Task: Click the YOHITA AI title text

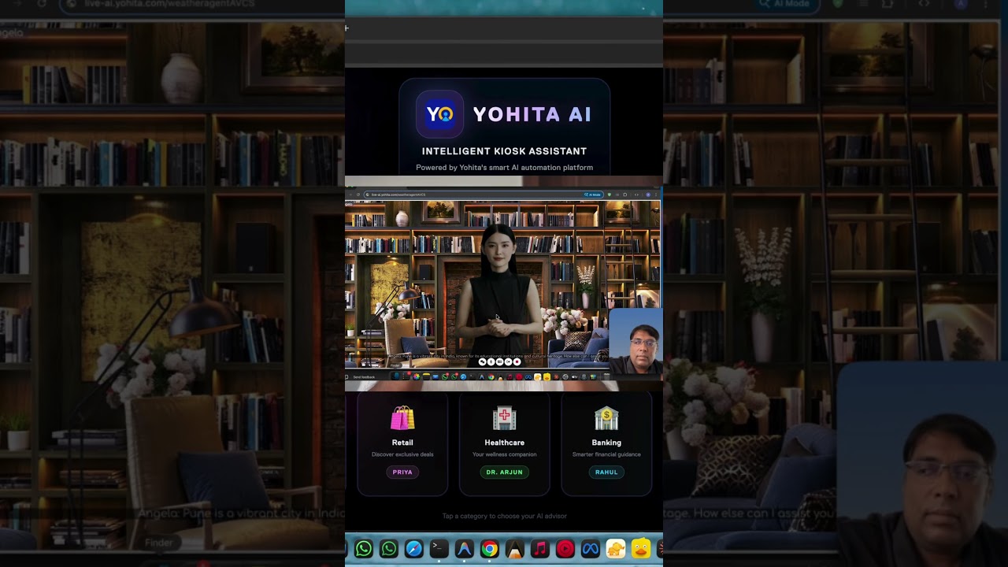Action: point(532,114)
